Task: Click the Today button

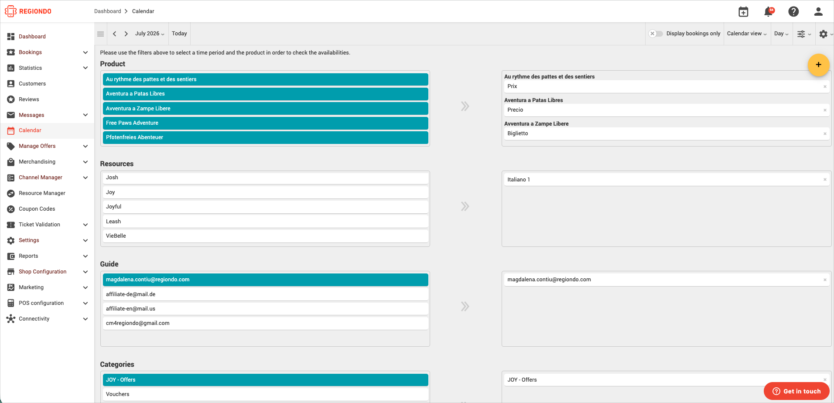Action: [x=179, y=34]
